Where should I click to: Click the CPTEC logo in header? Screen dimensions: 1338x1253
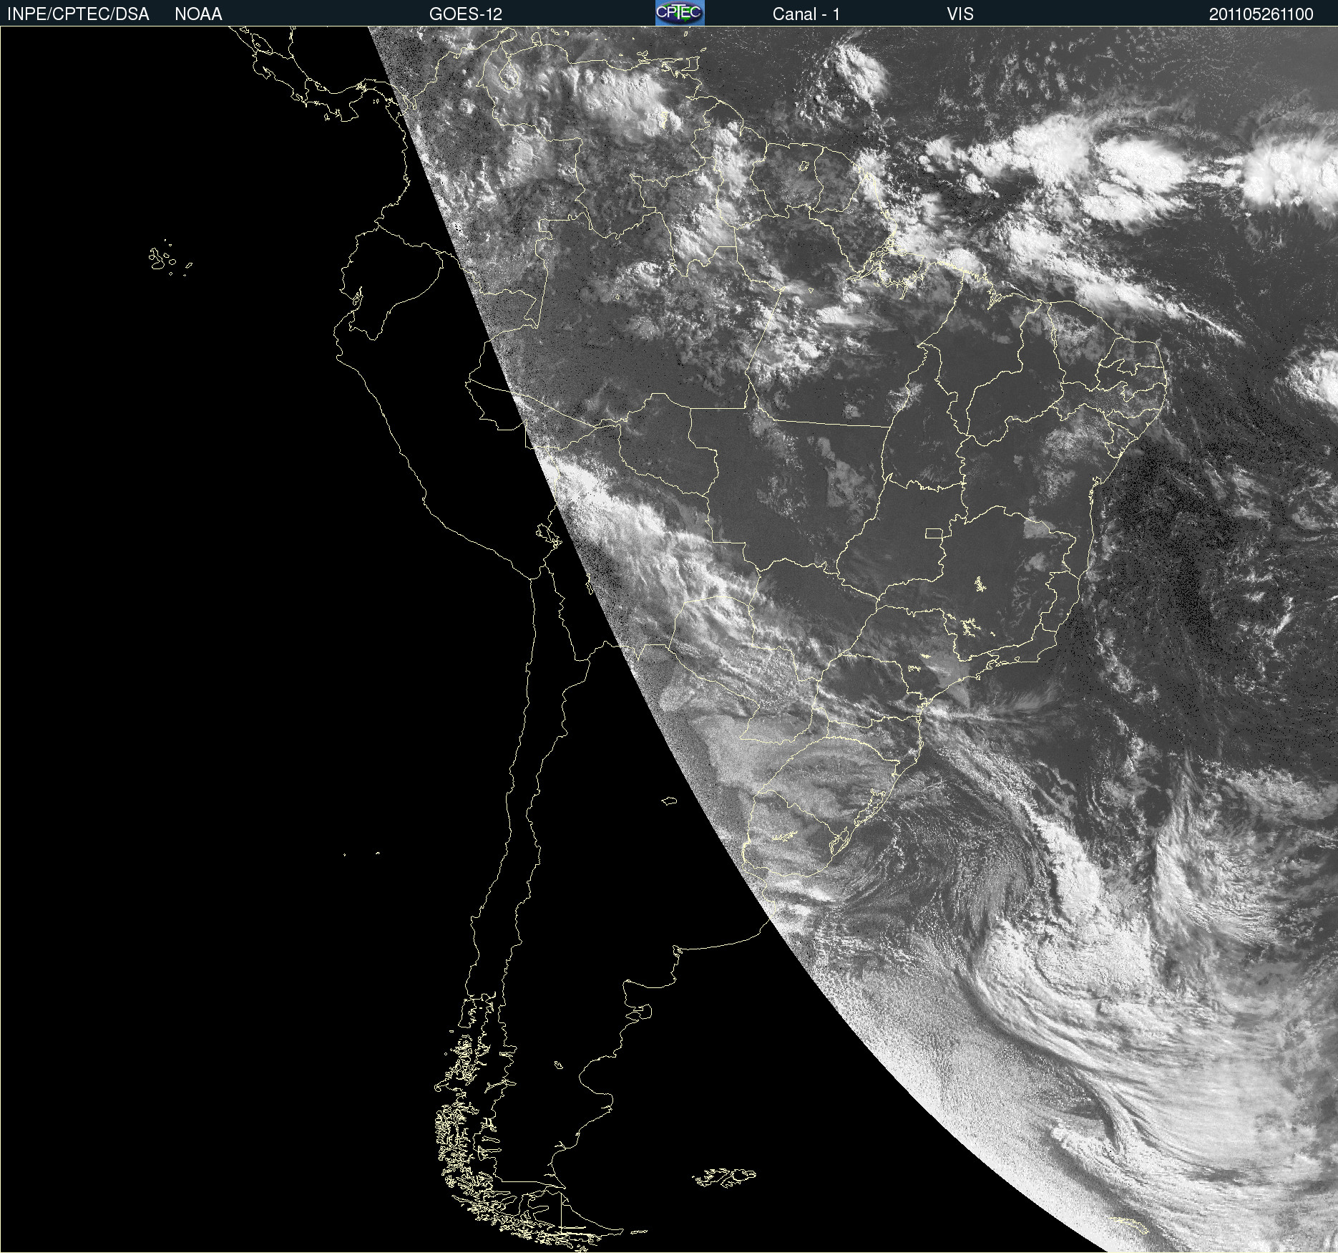coord(680,13)
